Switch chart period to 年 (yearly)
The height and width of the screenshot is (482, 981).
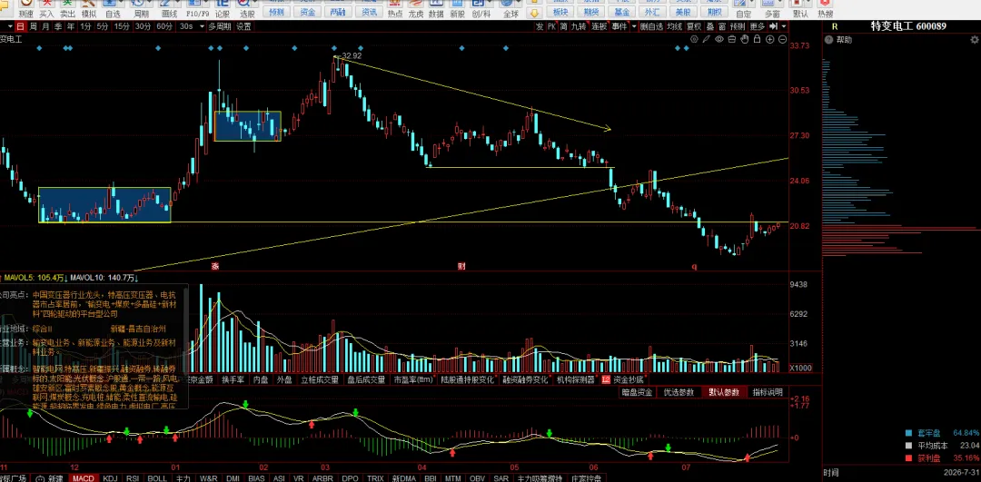71,26
